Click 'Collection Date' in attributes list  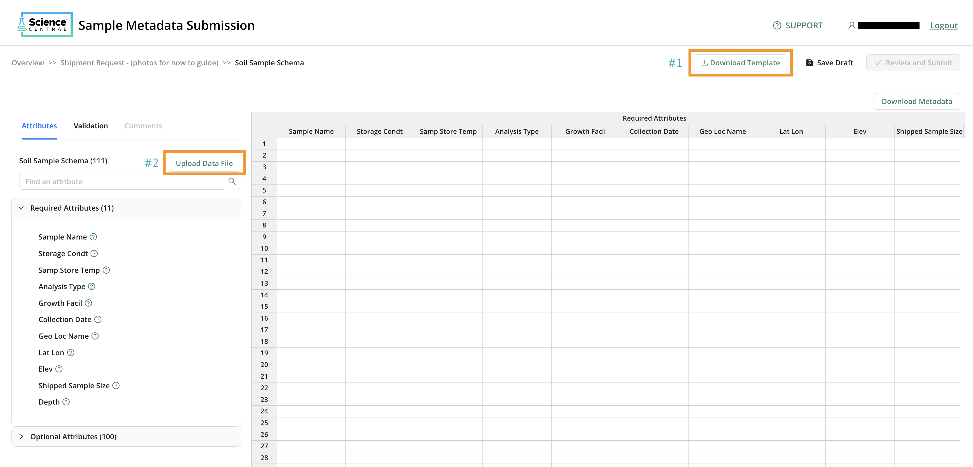pos(65,320)
